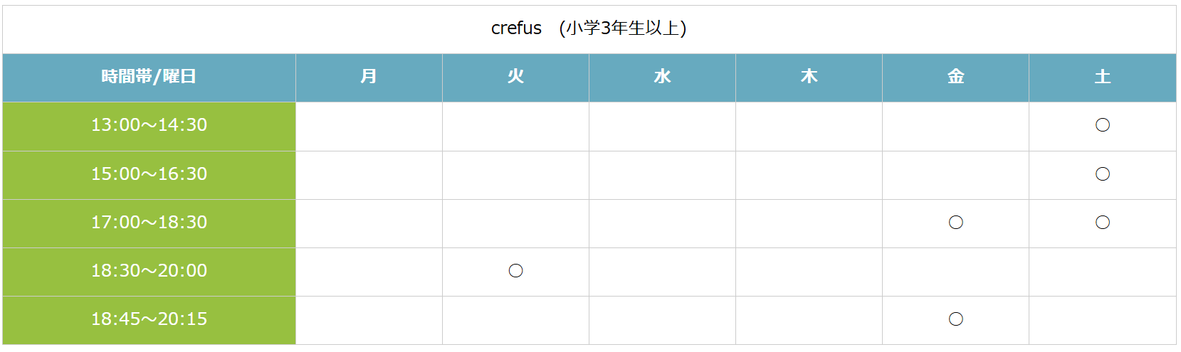Click the Friday 18:45~20:15 availability circle
This screenshot has width=1181, height=352.
coord(955,319)
